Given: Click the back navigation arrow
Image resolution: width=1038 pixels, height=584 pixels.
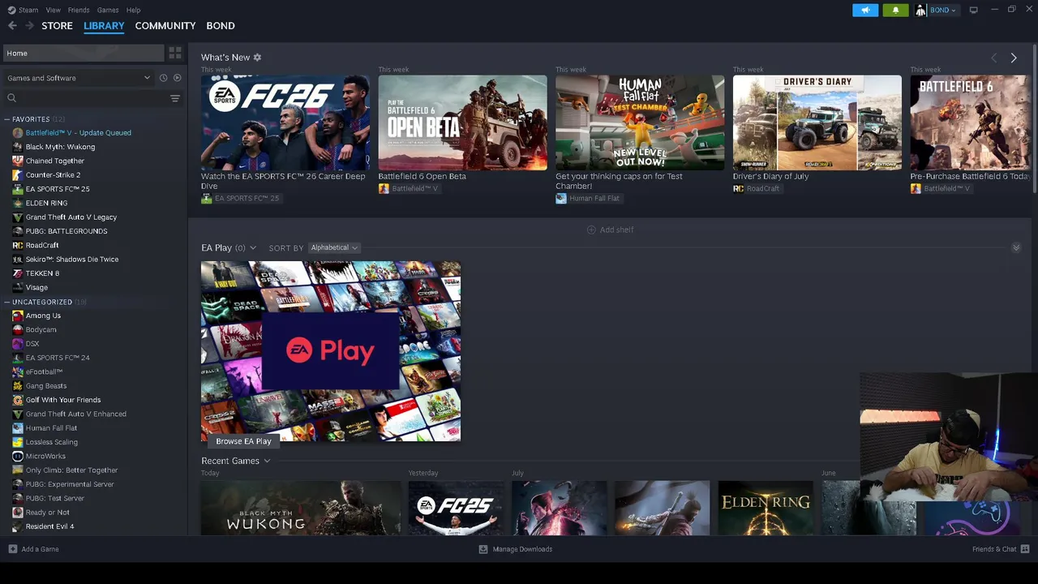Looking at the screenshot, I should [12, 26].
